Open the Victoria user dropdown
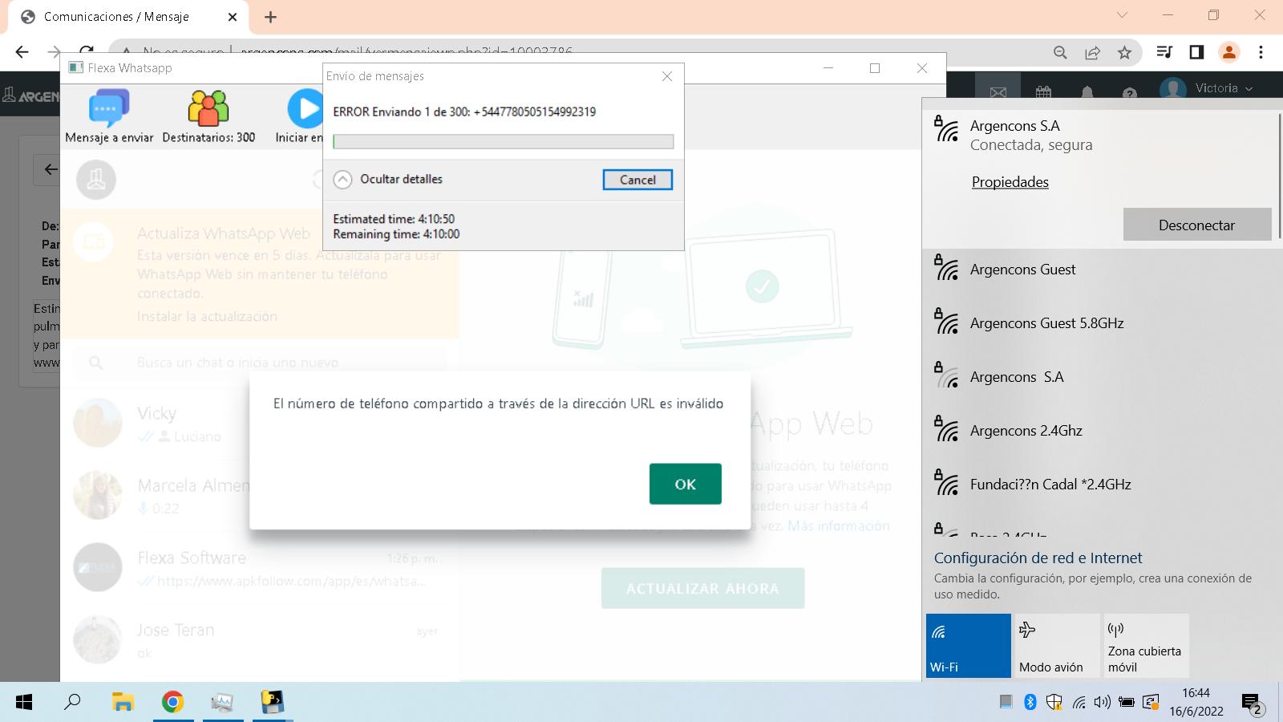Viewport: 1283px width, 722px height. [1206, 88]
